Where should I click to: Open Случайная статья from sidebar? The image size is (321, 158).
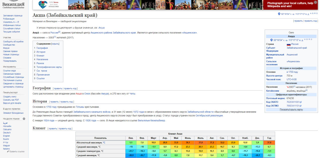click(12, 28)
